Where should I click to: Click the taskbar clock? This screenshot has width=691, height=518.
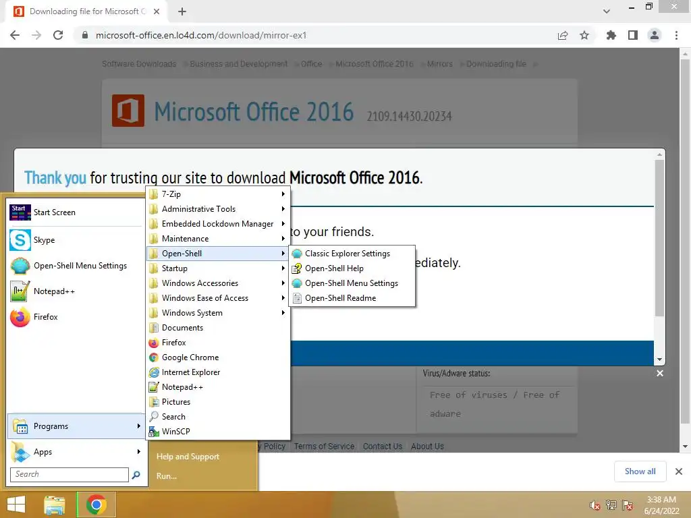click(x=661, y=505)
